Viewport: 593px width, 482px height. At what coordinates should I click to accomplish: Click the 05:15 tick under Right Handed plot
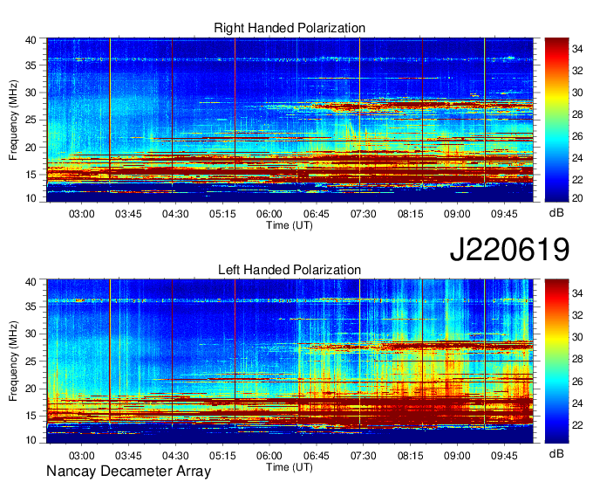[x=222, y=214]
